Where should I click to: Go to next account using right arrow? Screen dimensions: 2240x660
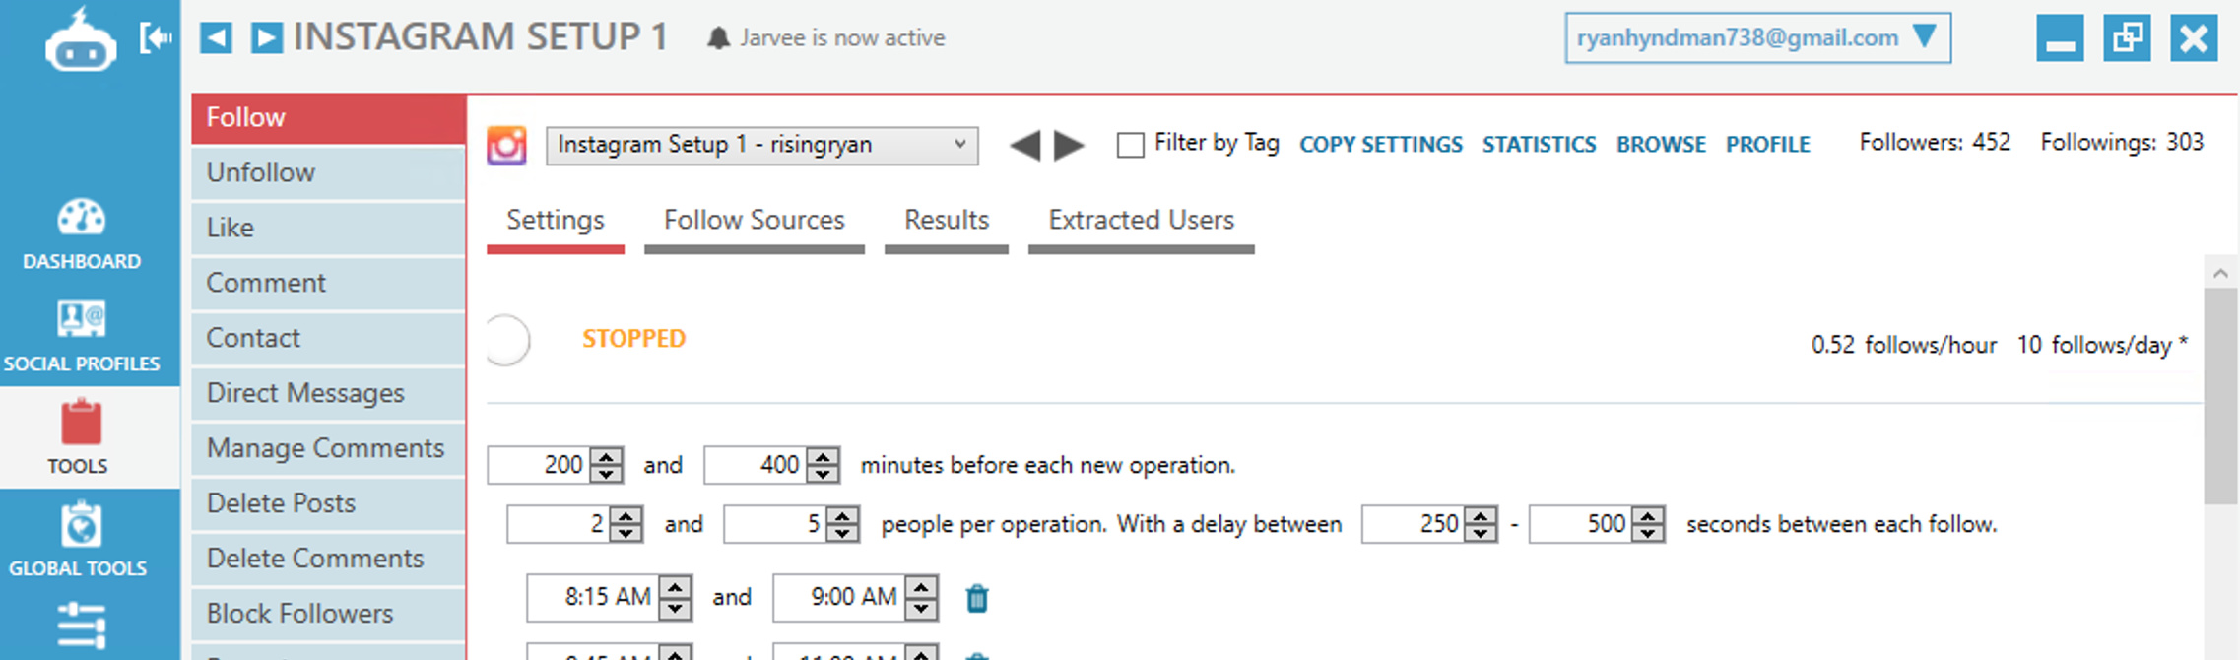(x=1069, y=146)
